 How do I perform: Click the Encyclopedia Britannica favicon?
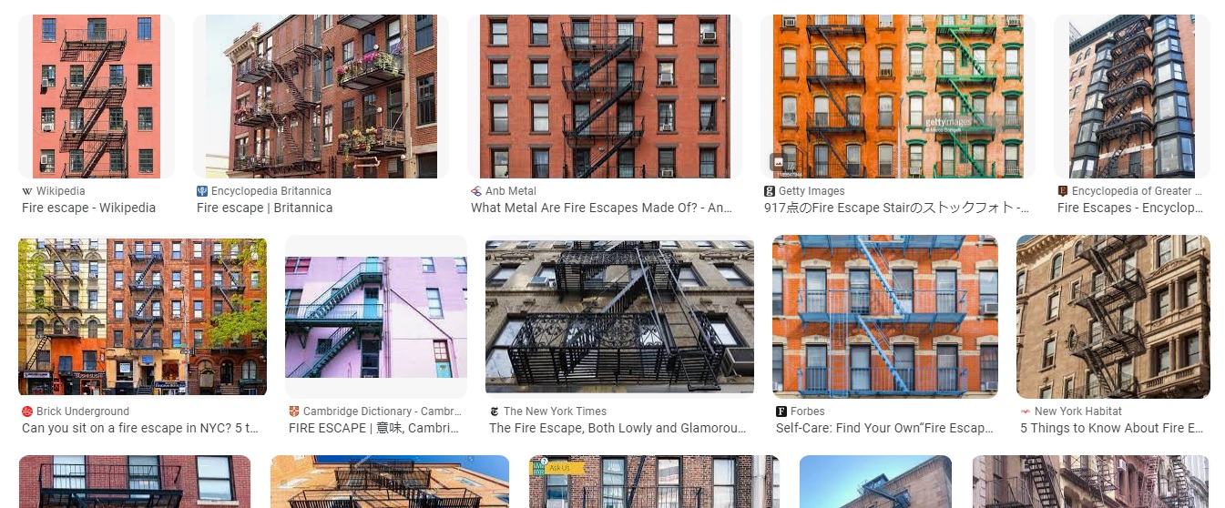click(x=202, y=191)
